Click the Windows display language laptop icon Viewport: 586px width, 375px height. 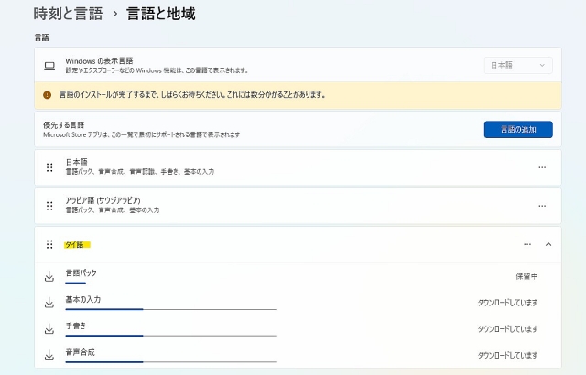pos(49,65)
